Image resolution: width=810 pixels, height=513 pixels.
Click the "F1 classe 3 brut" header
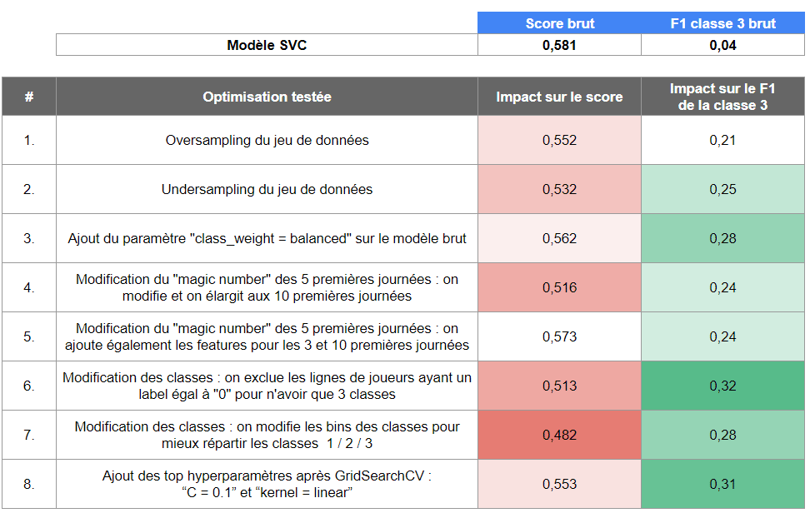pyautogui.click(x=722, y=23)
